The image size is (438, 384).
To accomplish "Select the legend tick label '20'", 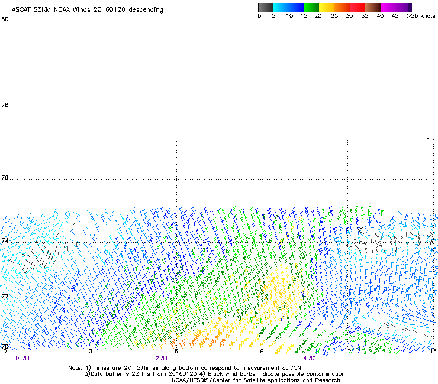I will coord(318,16).
